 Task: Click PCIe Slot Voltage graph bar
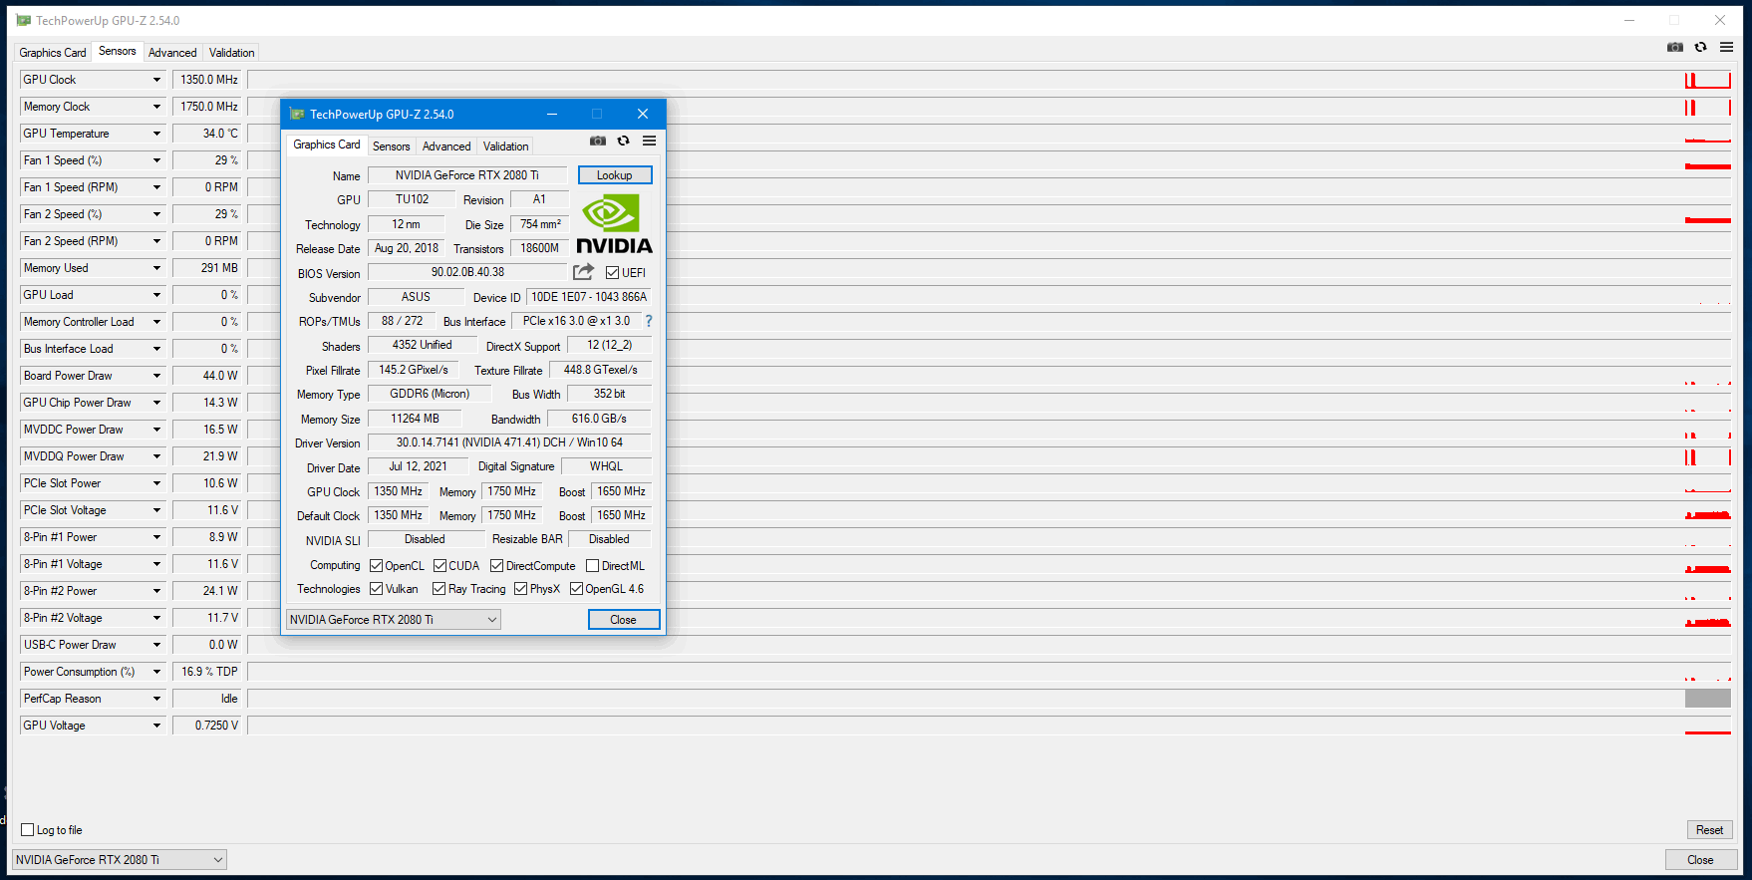point(991,510)
